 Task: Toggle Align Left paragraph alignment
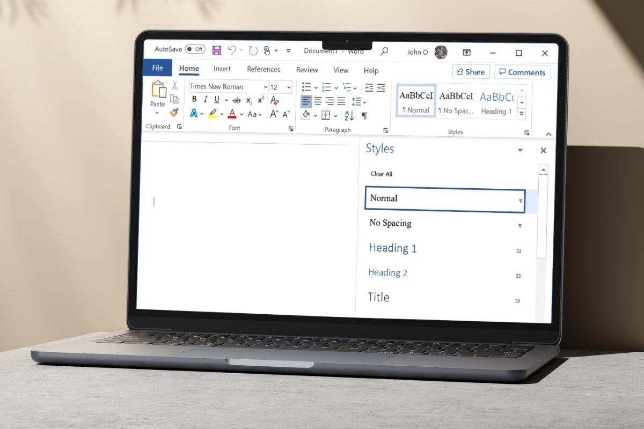coord(306,101)
